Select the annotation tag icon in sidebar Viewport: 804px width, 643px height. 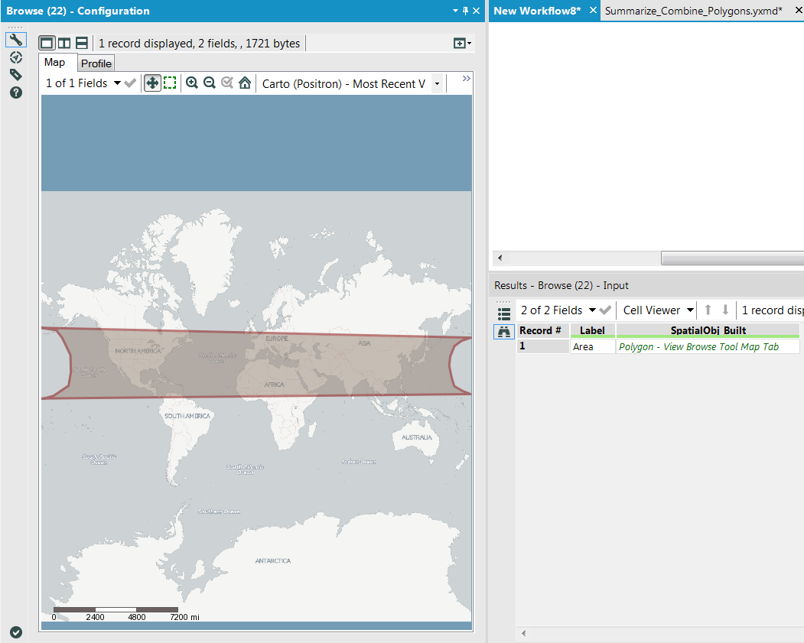point(15,74)
